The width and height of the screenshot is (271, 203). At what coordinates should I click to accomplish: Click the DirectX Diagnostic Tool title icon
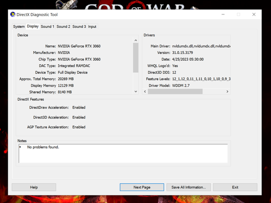point(13,14)
